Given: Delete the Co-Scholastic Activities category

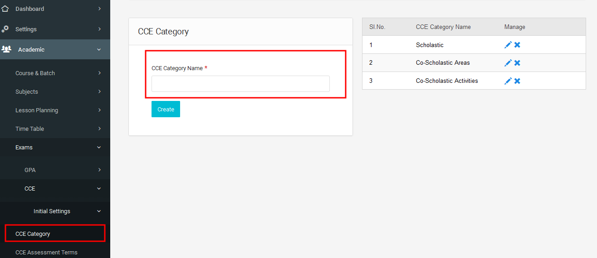Looking at the screenshot, I should pyautogui.click(x=517, y=81).
